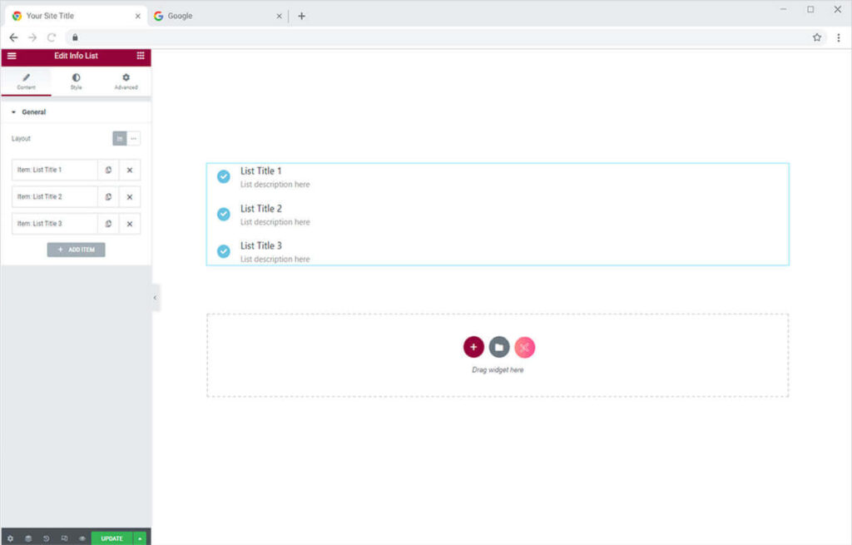Click the folder template library button
Image resolution: width=852 pixels, height=545 pixels.
tap(499, 347)
